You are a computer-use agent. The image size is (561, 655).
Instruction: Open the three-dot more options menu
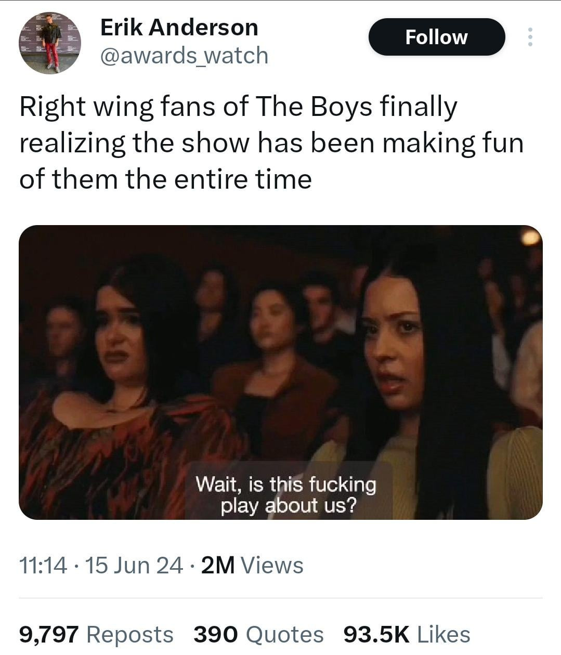pyautogui.click(x=530, y=37)
